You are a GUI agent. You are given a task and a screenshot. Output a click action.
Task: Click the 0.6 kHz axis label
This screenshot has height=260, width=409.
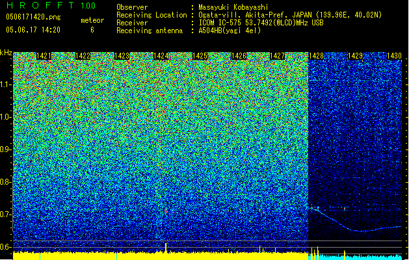coord(6,247)
